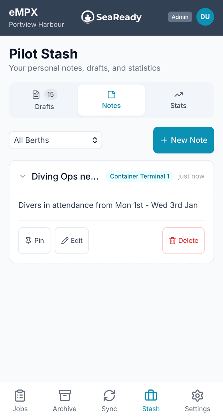This screenshot has width=223, height=420.
Task: Collapse the Diving Ops note with its chevron
Action: pos(23,176)
